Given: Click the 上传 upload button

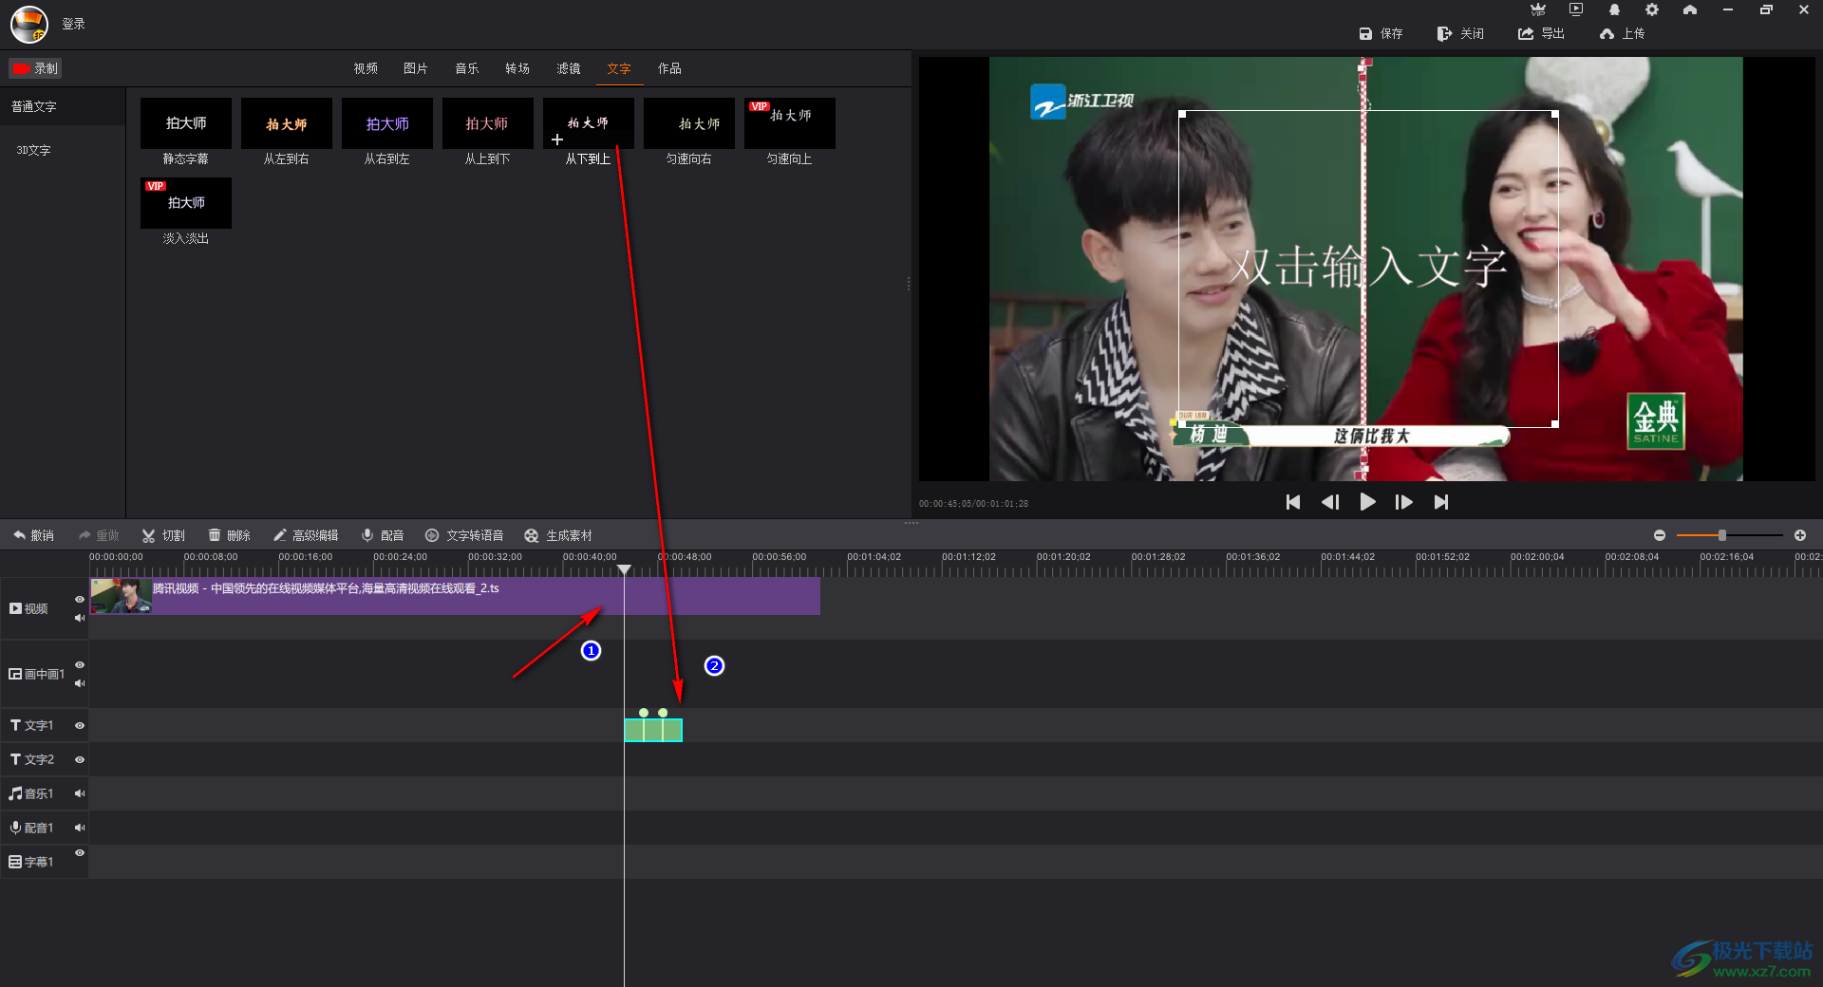Looking at the screenshot, I should (1622, 33).
